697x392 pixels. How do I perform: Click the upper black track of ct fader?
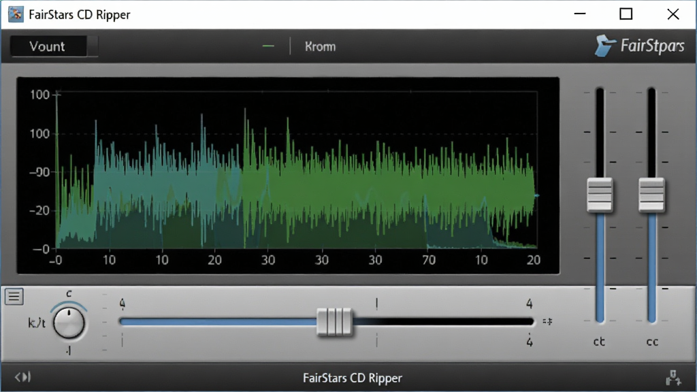(x=600, y=133)
